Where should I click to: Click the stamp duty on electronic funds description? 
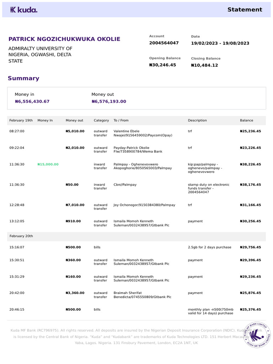coord(209,188)
